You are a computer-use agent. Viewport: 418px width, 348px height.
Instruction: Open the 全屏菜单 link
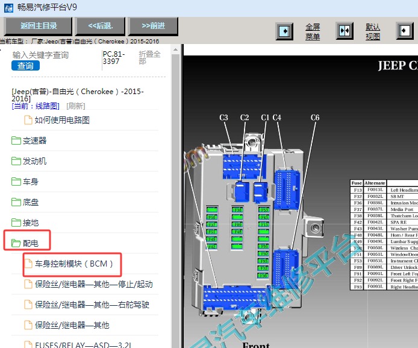tap(313, 32)
